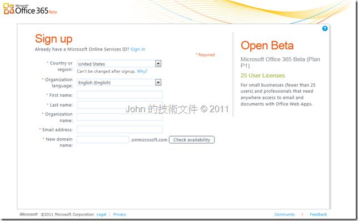Viewport: 358px width, 221px height.
Task: Click the '* Required' note
Action: click(x=205, y=55)
